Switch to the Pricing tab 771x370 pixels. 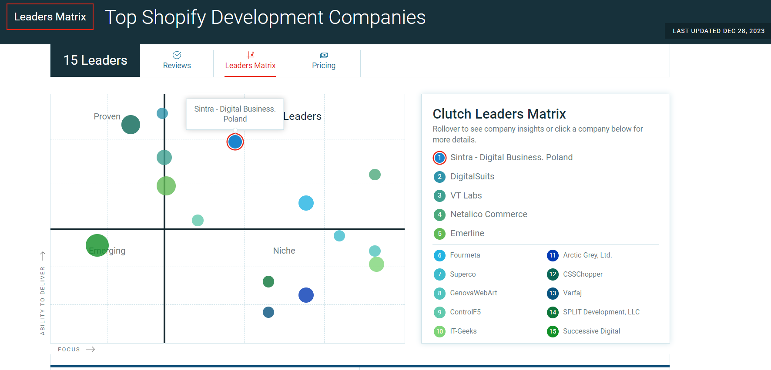(324, 61)
